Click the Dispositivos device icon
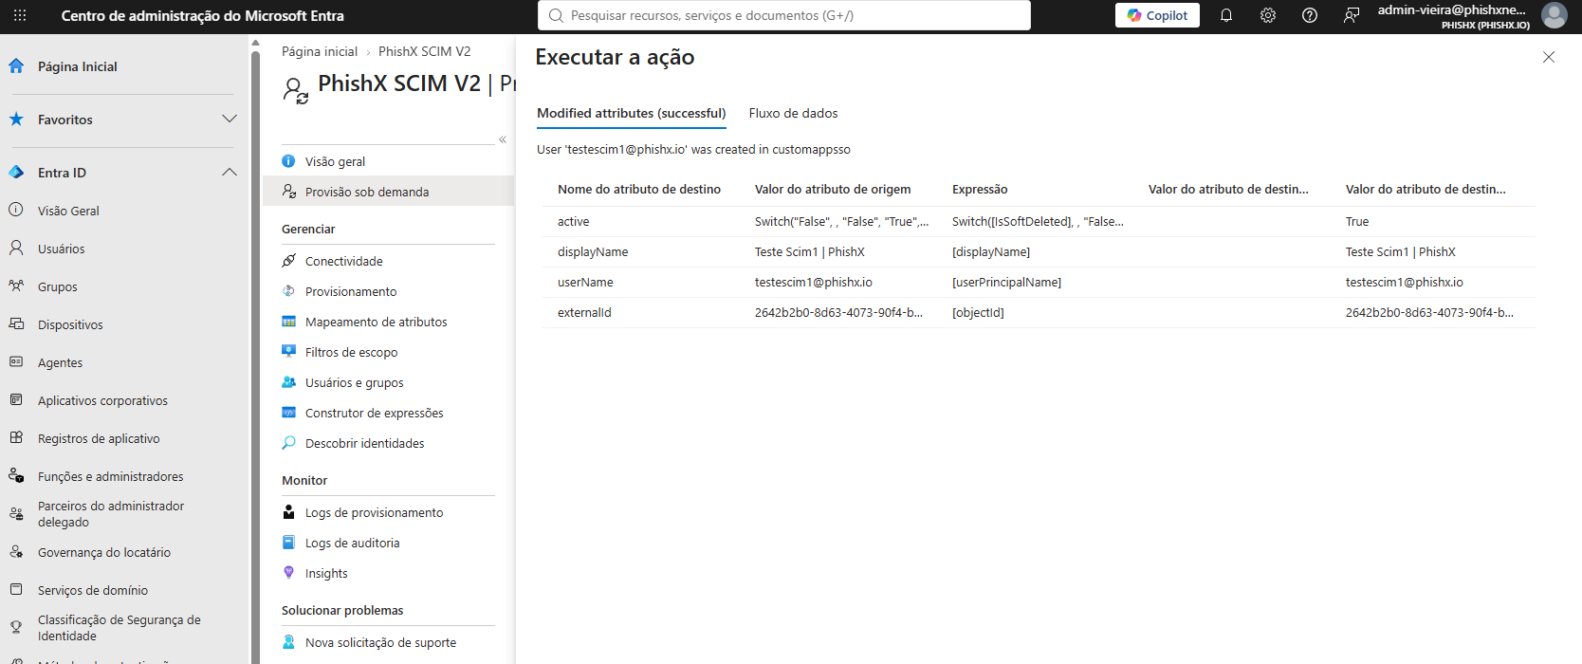 click(x=16, y=323)
